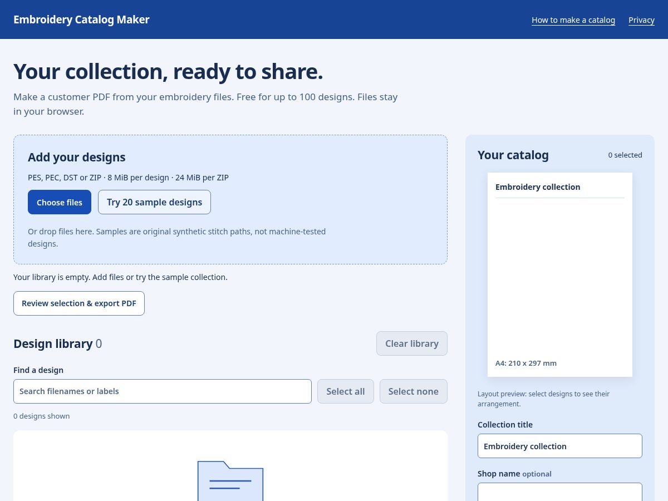
Task: Click the 'Find a design' label
Action: click(38, 370)
